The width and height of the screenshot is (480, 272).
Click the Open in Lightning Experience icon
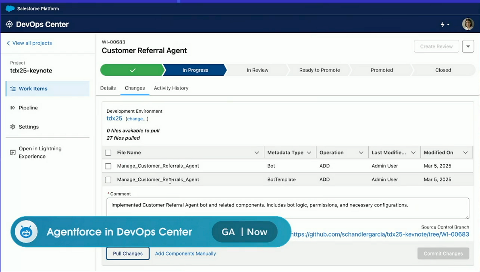(x=13, y=152)
